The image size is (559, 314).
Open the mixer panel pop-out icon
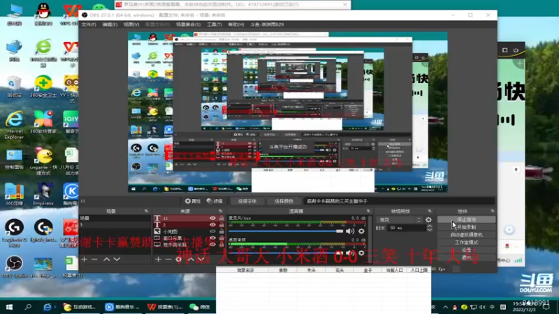[368, 211]
